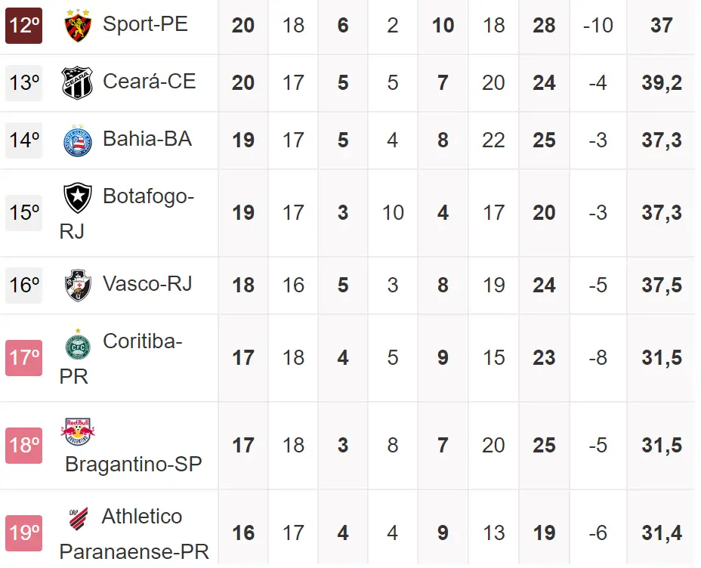Click the Bahia-BA club crest
The width and height of the screenshot is (701, 568).
78,140
